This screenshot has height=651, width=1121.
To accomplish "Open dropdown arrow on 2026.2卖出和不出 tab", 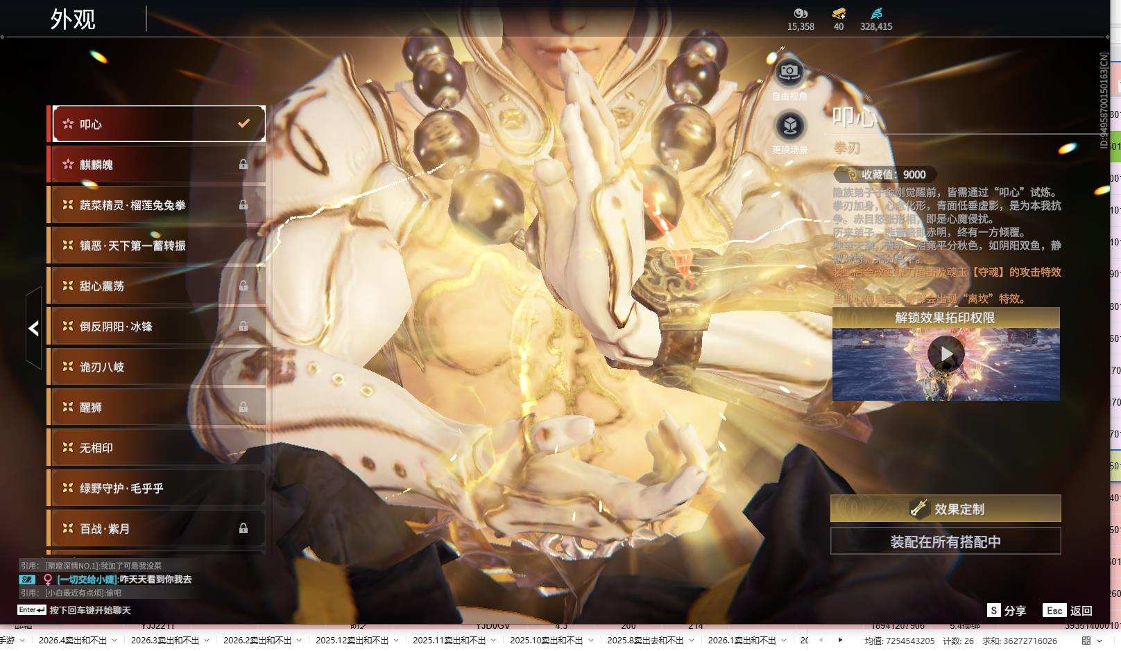I will tap(300, 641).
